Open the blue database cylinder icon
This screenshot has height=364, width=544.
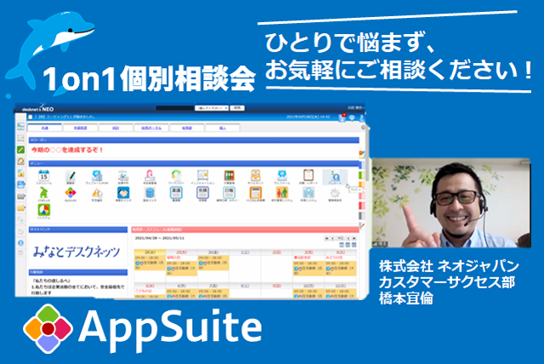[150, 192]
